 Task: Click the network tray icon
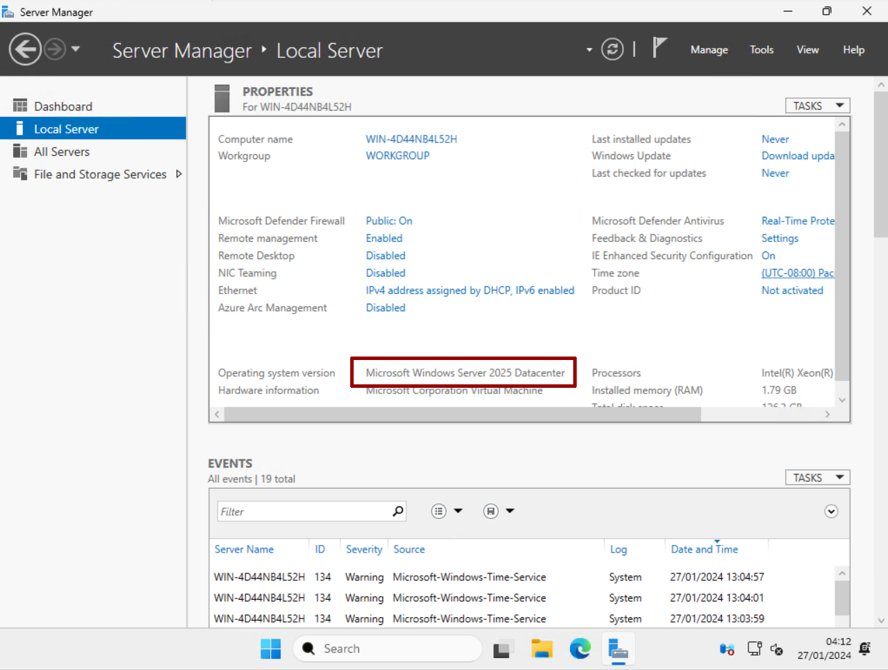[755, 649]
